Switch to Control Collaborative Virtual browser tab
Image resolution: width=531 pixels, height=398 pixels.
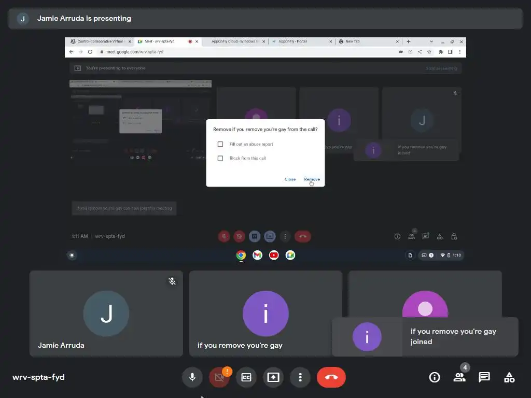coord(100,41)
